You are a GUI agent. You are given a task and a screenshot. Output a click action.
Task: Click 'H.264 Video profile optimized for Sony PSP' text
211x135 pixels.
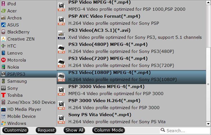click(114, 23)
